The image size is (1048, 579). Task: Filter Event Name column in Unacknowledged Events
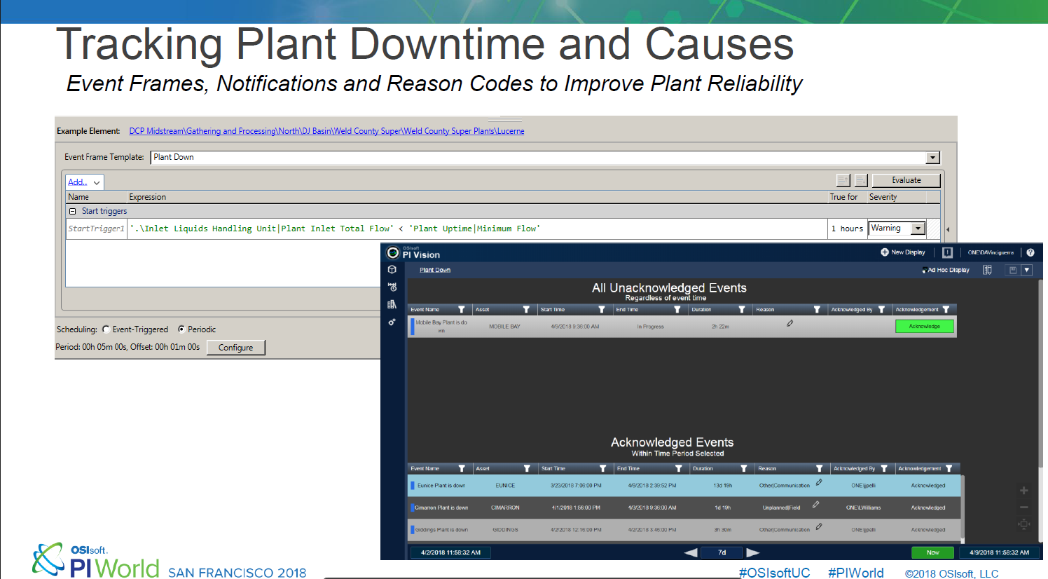461,309
